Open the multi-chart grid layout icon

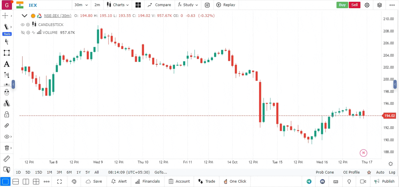tap(138, 5)
